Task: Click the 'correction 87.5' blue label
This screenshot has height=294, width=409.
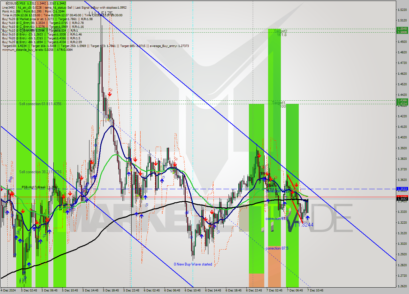Action: [x=277, y=248]
